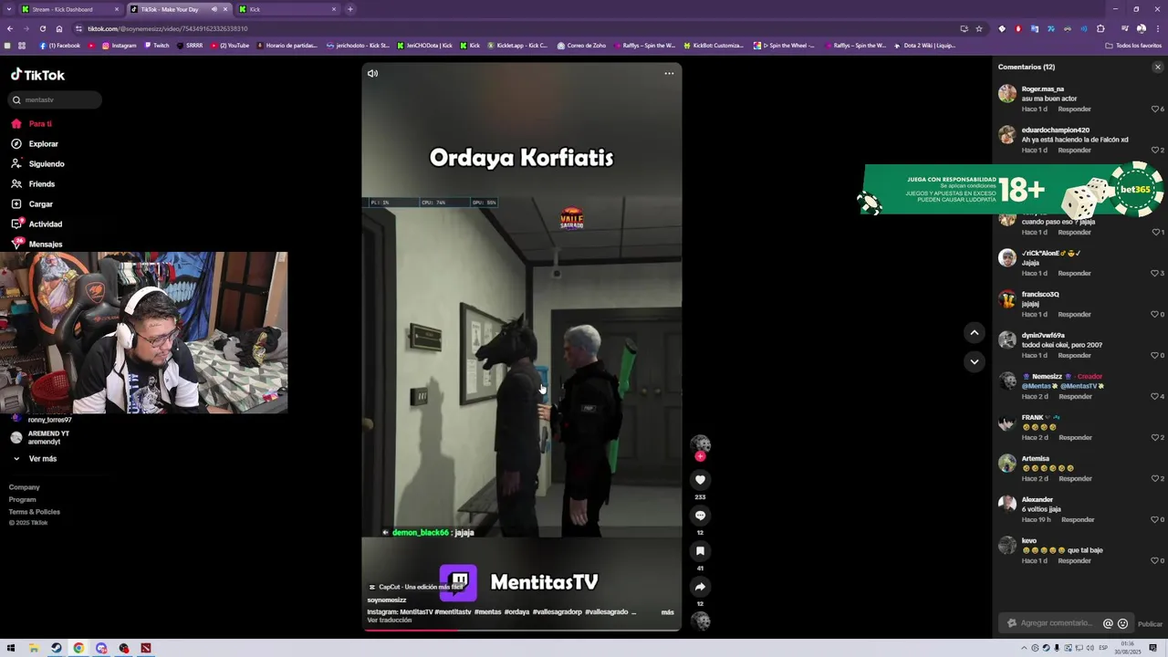Screen dimensions: 1168x657
Task: Like Artemisa's comment
Action: click(1155, 478)
